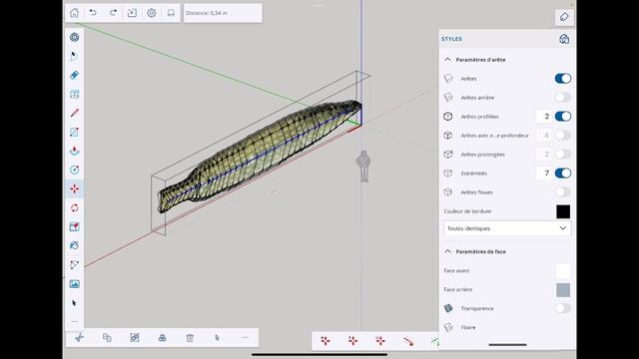Lock the selection with padlock icon
639x359 pixels.
pyautogui.click(x=162, y=337)
